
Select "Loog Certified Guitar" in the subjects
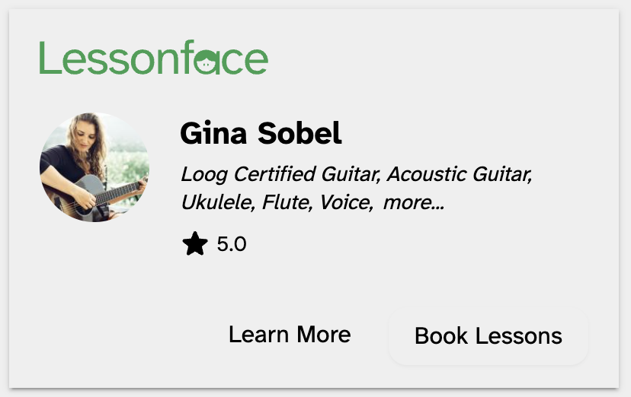pos(280,174)
